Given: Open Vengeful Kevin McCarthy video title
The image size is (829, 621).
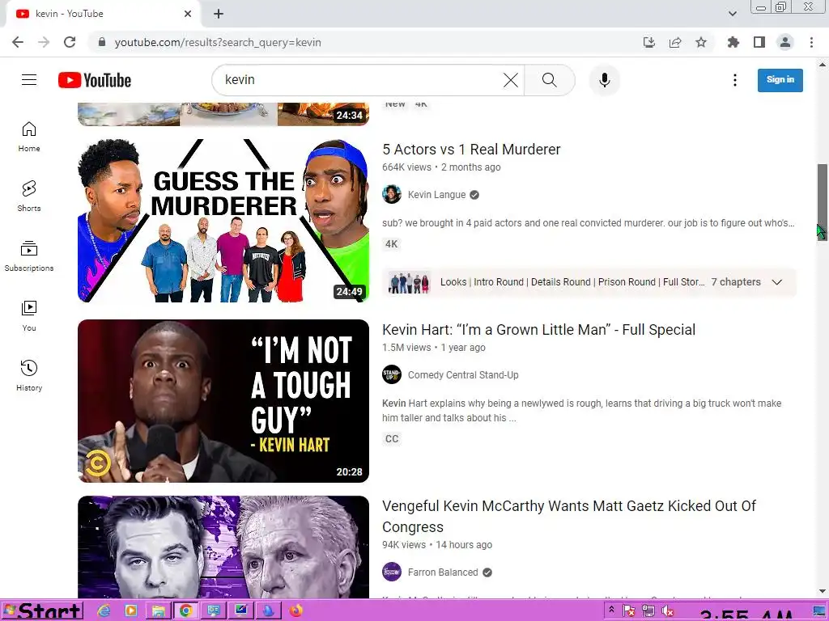Looking at the screenshot, I should coord(569,517).
